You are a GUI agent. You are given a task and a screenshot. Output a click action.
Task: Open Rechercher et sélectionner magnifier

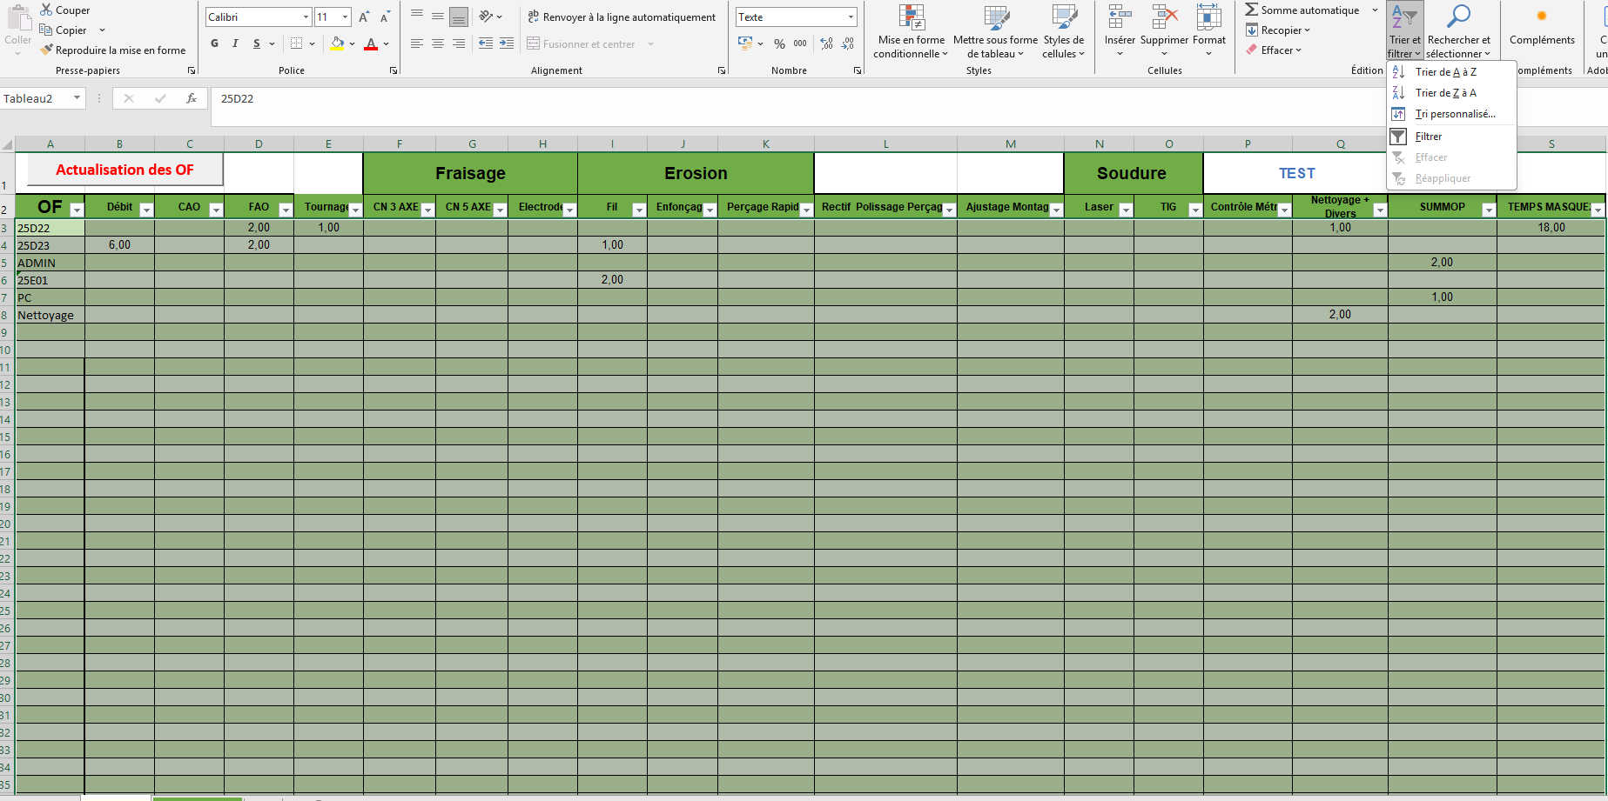click(x=1458, y=17)
